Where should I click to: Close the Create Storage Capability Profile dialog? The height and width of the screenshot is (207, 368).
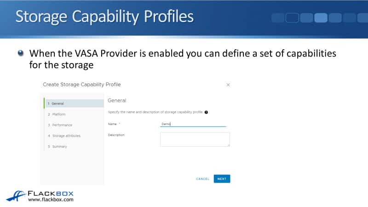228,85
